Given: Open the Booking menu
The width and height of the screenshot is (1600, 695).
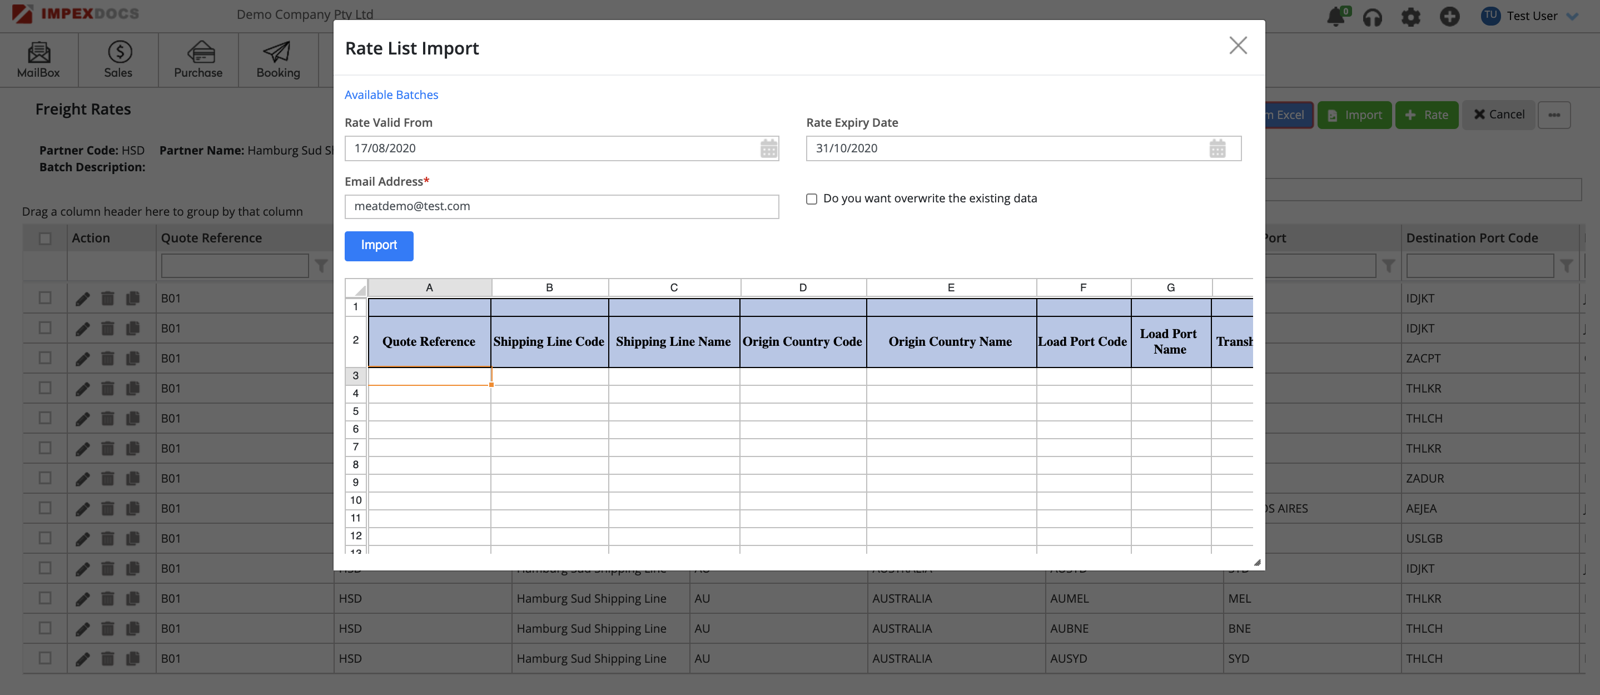Looking at the screenshot, I should pyautogui.click(x=277, y=60).
